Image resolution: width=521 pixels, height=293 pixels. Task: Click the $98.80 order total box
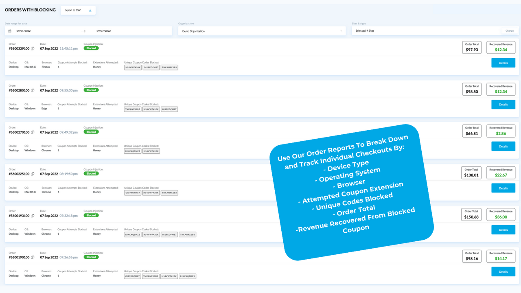tap(471, 90)
